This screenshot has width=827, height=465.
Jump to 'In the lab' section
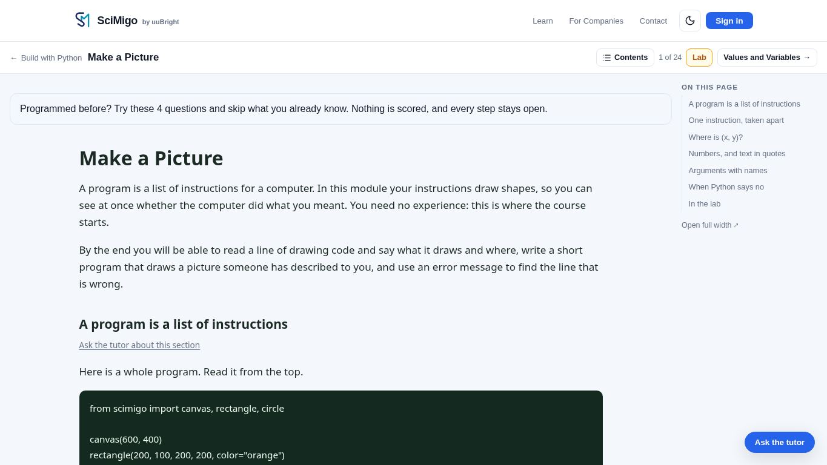[704, 204]
